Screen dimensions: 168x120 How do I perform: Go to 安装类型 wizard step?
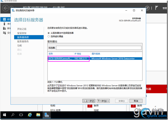(x=22, y=33)
